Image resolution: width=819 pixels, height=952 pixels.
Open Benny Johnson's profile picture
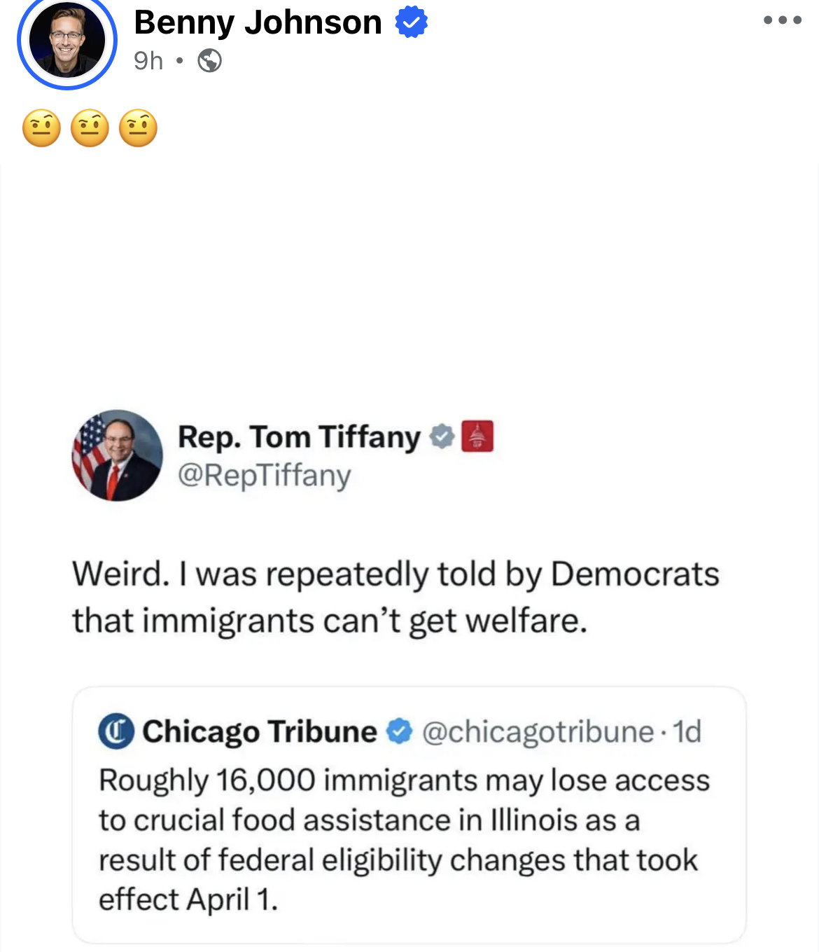click(67, 41)
